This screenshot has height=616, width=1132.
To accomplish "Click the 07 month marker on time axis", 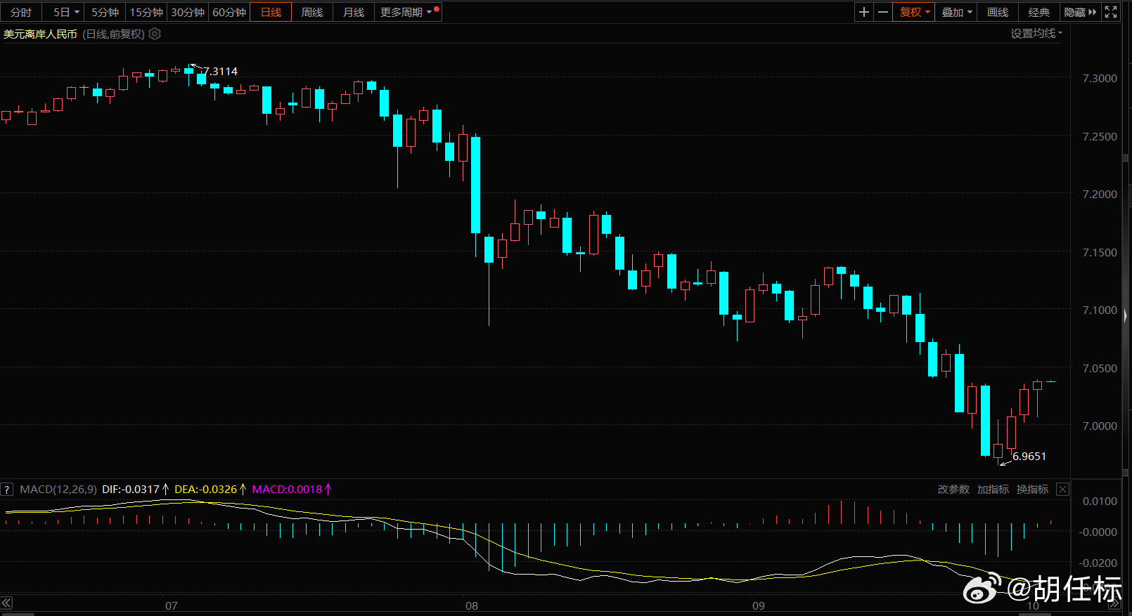I will pos(172,605).
